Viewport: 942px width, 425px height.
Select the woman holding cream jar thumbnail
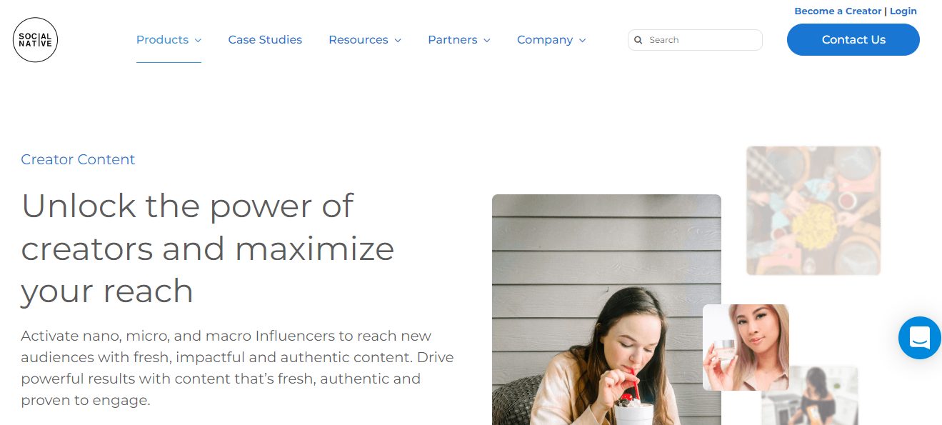[x=746, y=347]
